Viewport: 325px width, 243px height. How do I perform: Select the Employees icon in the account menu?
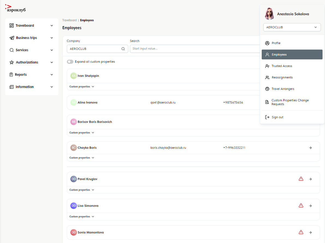267,54
